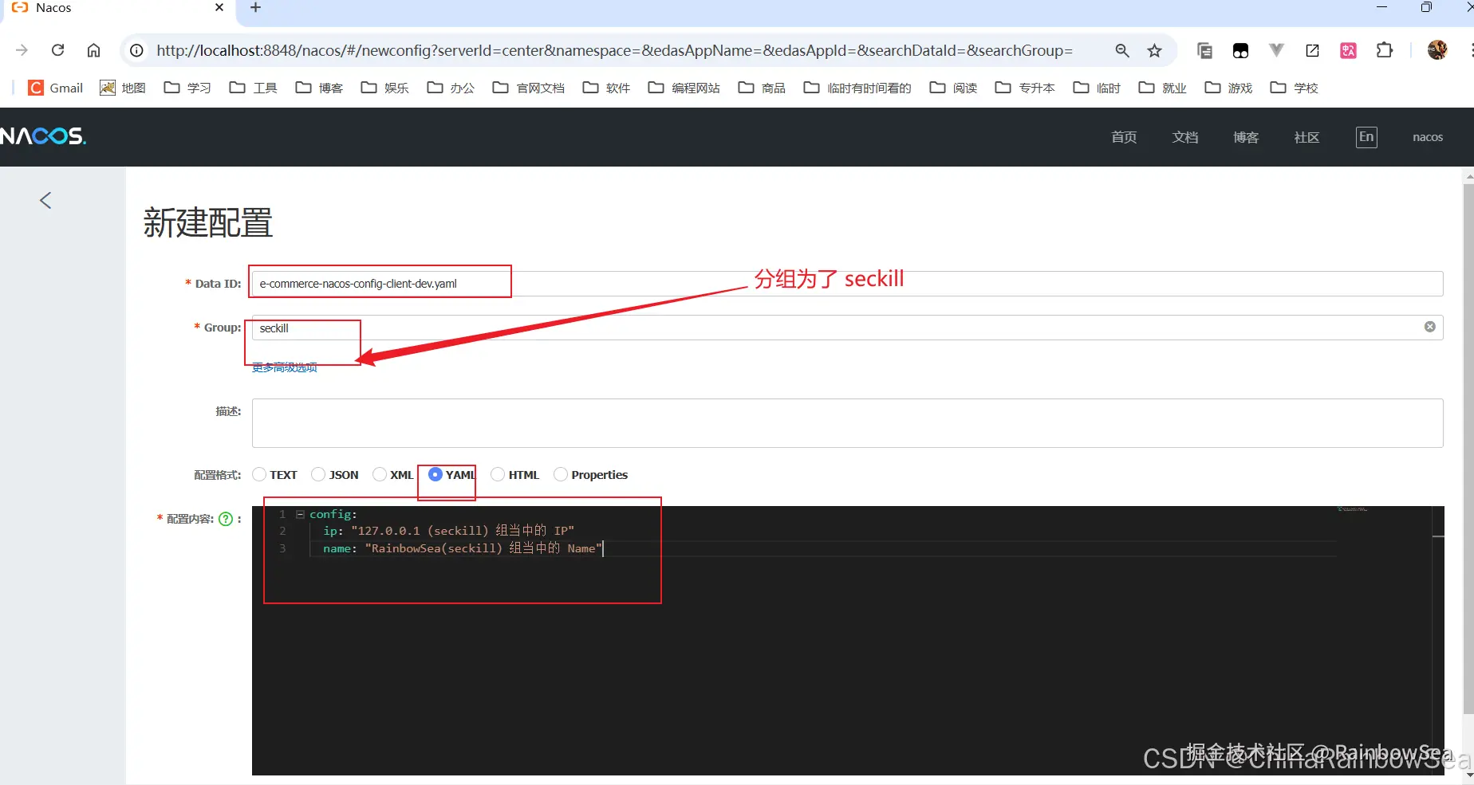Reload the page with the refresh icon
Image resolution: width=1474 pixels, height=785 pixels.
[x=57, y=50]
